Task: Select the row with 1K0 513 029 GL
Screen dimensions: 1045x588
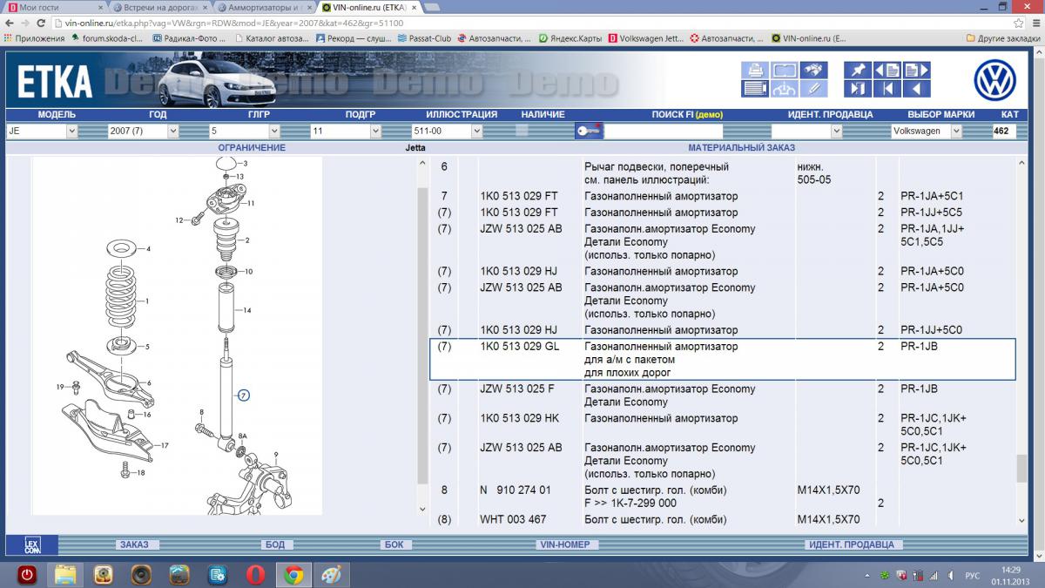Action: (x=723, y=359)
